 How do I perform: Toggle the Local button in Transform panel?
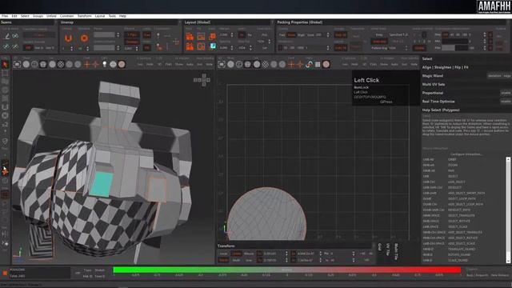[223, 254]
